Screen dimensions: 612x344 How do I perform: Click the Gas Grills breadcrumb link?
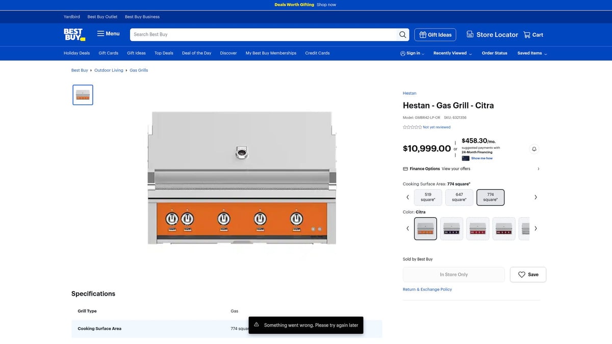[139, 70]
